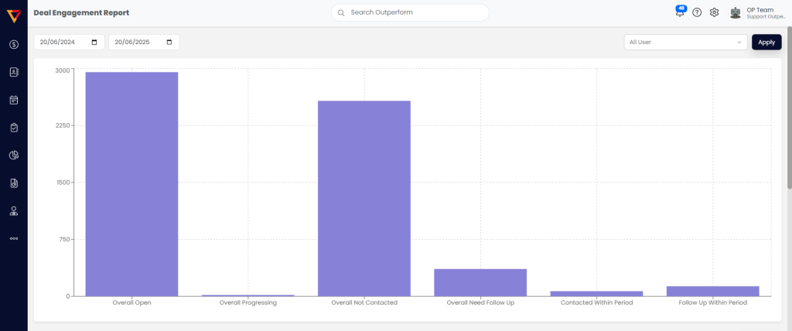
Task: Focus the Search Outperform field
Action: [414, 13]
